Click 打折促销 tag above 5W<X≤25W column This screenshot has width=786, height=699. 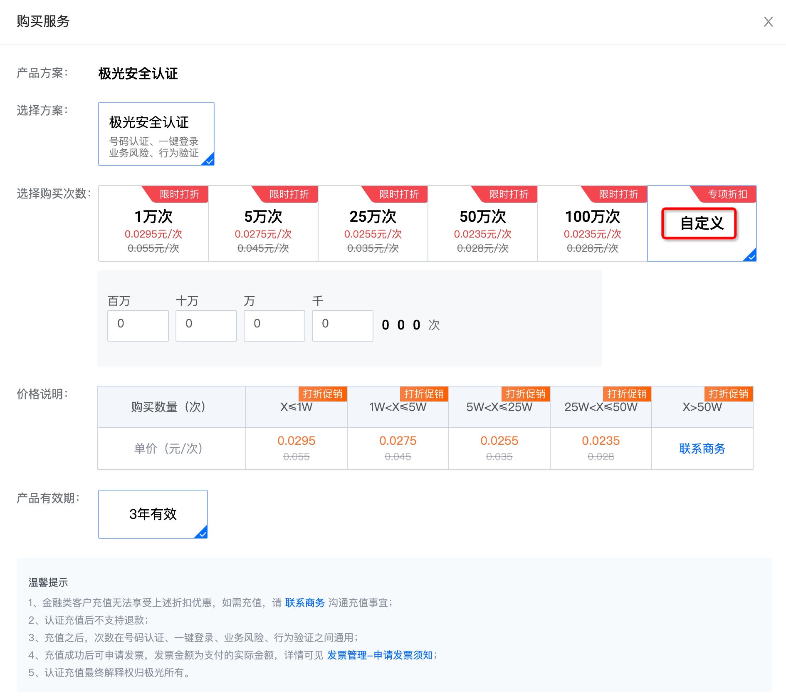(x=526, y=394)
